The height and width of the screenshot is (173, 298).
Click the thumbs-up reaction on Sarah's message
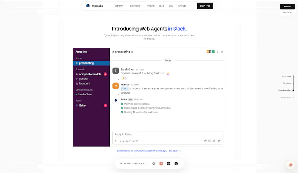tap(124, 78)
